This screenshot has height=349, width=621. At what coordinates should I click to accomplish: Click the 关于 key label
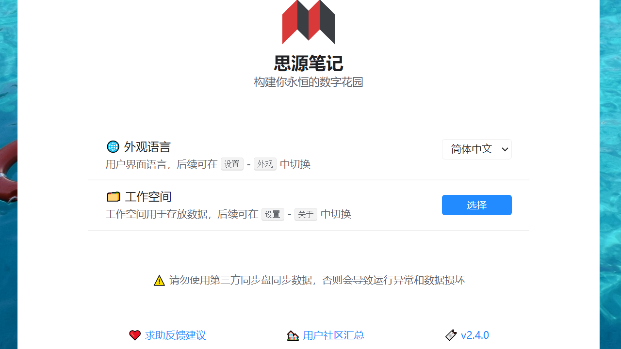pyautogui.click(x=306, y=214)
